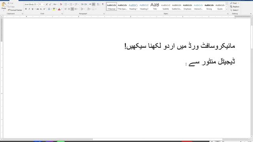Screen dimensions: 253x142
Task: Apply text effects glowing A icon
Action: (x=49, y=9)
